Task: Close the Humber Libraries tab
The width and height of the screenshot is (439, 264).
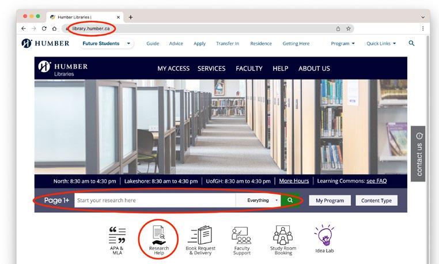Action: pyautogui.click(x=118, y=17)
